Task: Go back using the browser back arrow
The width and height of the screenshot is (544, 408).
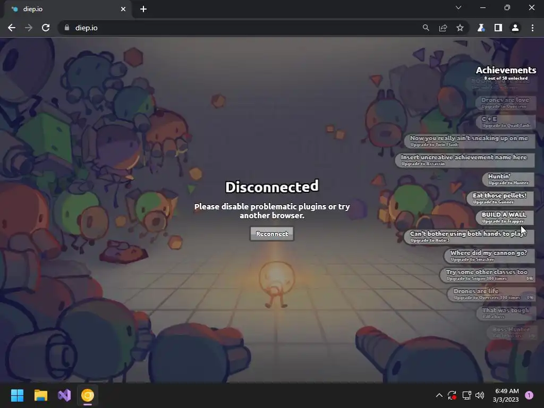Action: pyautogui.click(x=12, y=28)
